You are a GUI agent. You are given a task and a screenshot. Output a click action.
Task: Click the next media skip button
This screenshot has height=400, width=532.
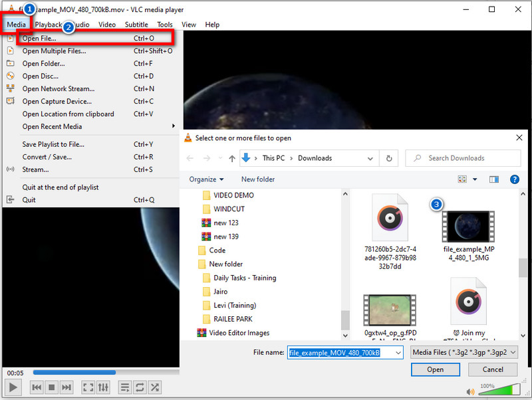66,387
